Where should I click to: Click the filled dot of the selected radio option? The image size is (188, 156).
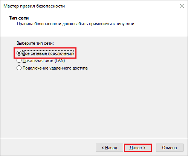pos(19,53)
